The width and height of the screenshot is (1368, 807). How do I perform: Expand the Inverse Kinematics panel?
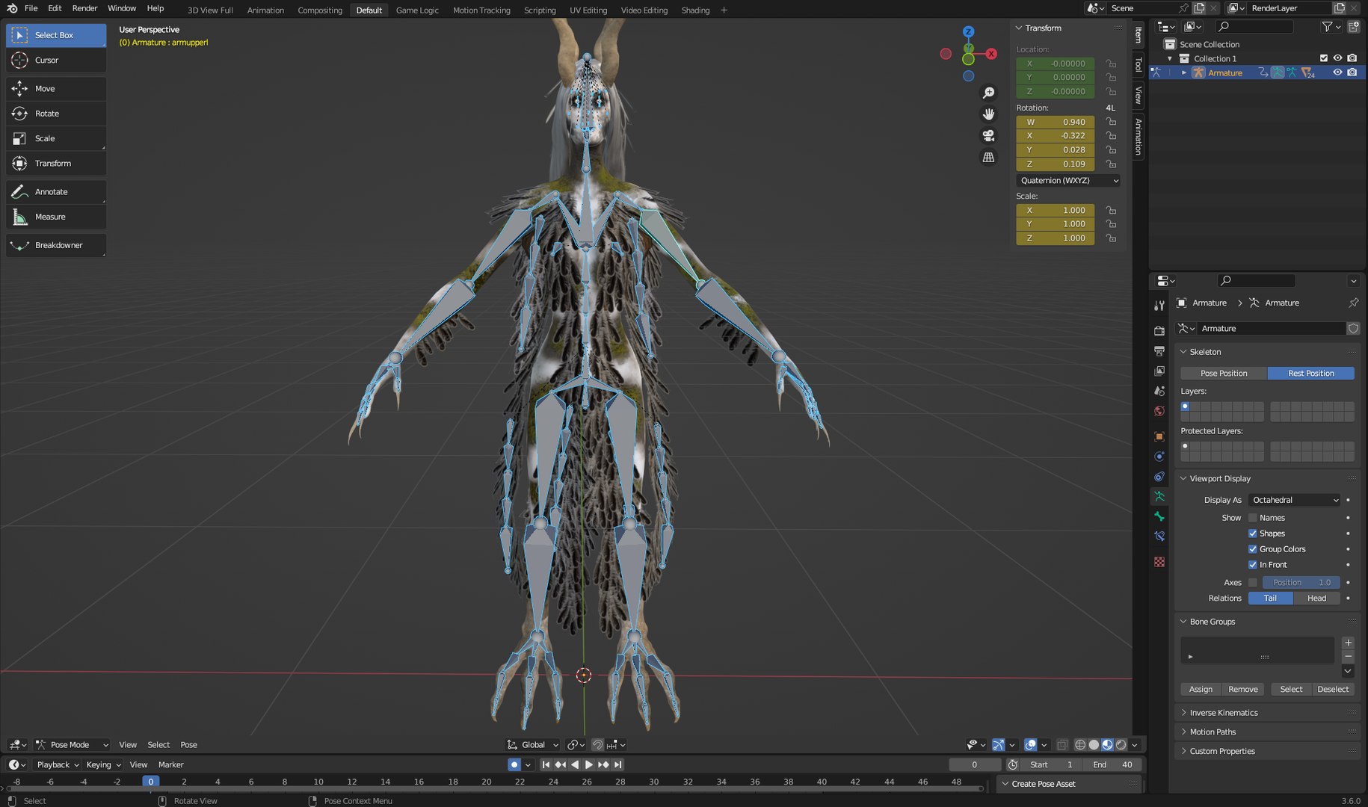tap(1224, 713)
